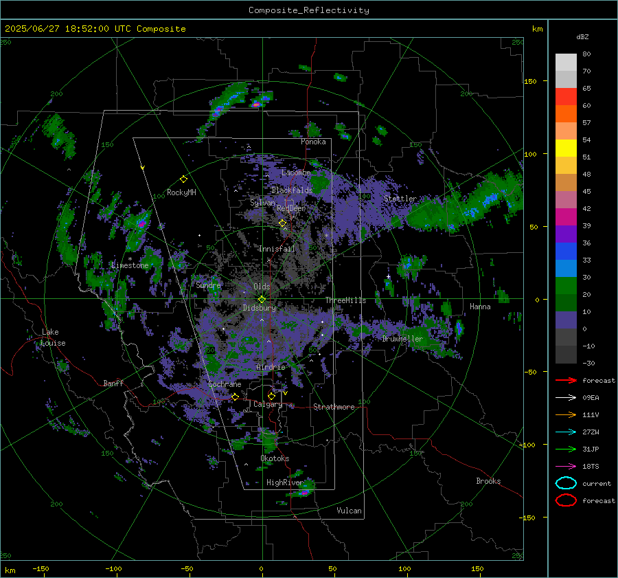
Task: Click the dBZ legend heading
Action: (x=582, y=36)
